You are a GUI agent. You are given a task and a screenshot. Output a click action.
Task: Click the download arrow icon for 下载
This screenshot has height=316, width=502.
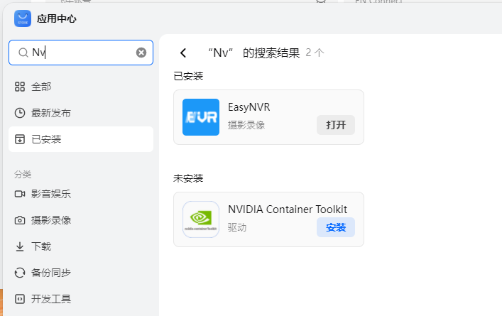click(20, 246)
